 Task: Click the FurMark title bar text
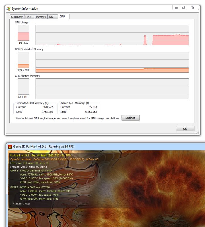point(43,147)
